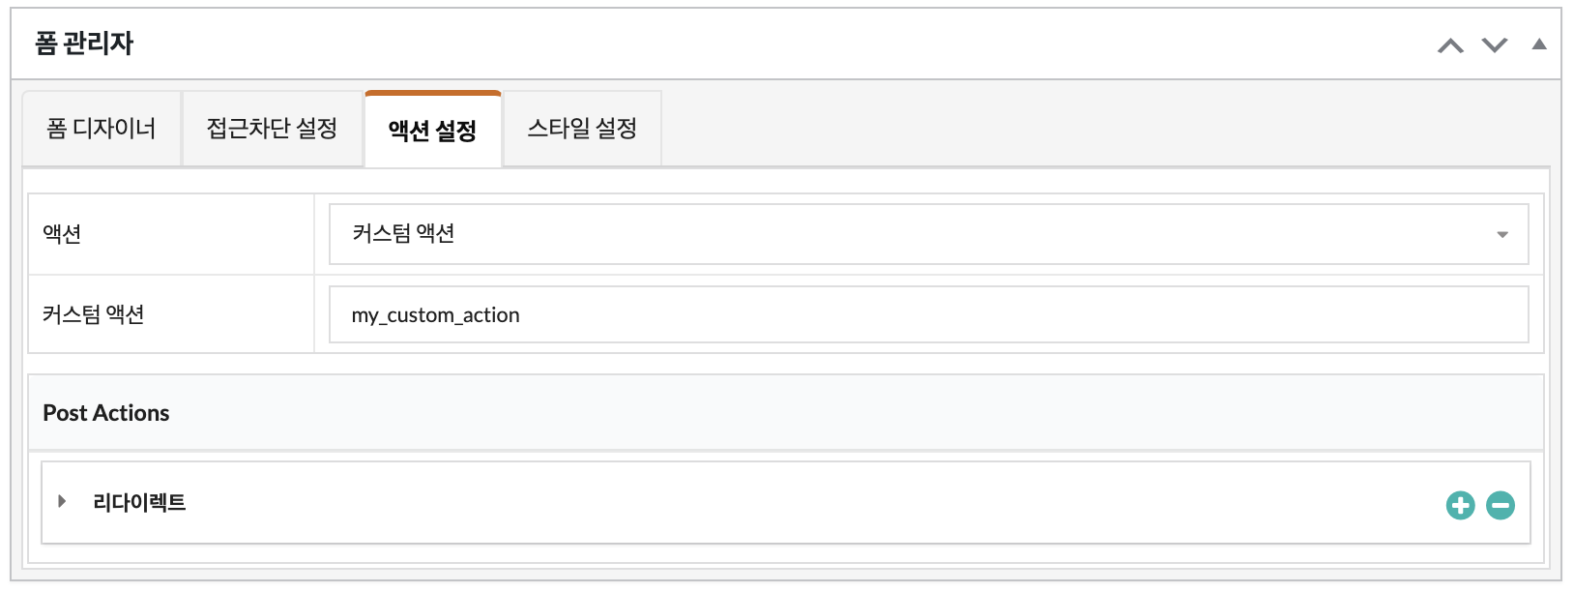Screen dimensions: 1574x592
Task: Focus the my_custom_action input field
Action: click(x=928, y=314)
